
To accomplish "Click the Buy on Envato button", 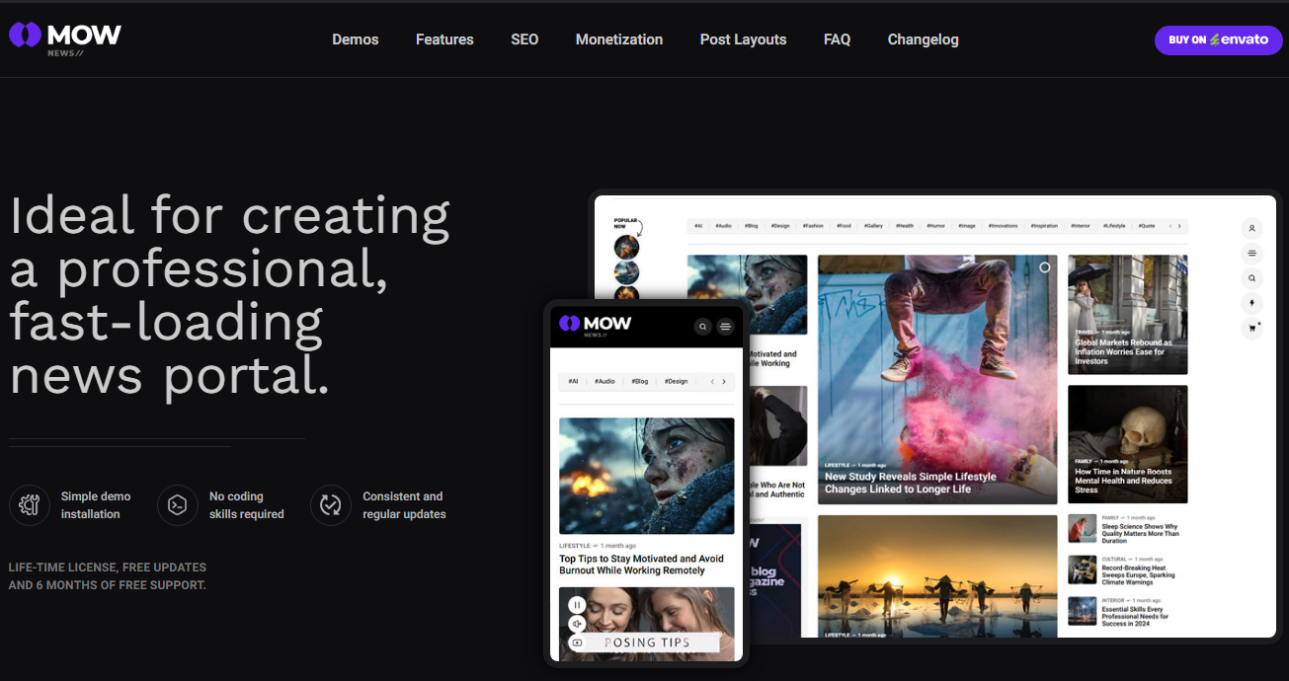I will tap(1218, 39).
